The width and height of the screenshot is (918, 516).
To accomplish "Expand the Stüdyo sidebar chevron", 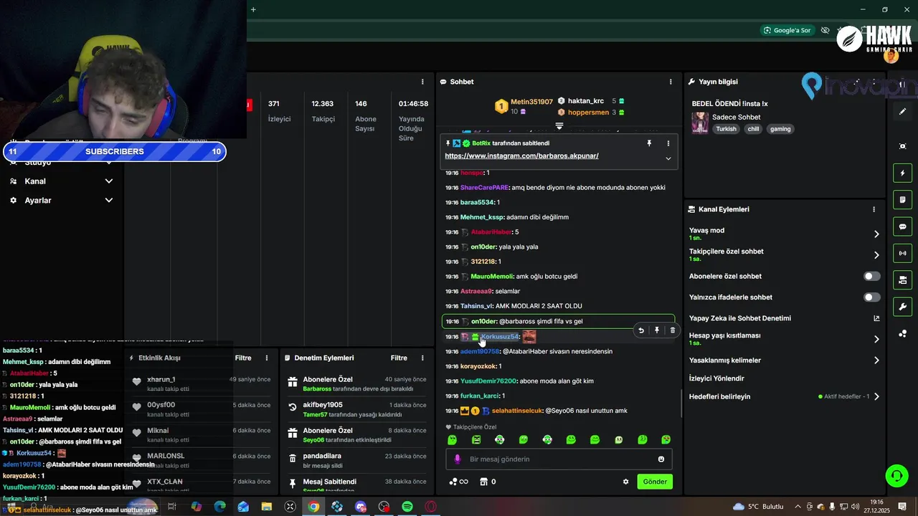I will point(109,163).
